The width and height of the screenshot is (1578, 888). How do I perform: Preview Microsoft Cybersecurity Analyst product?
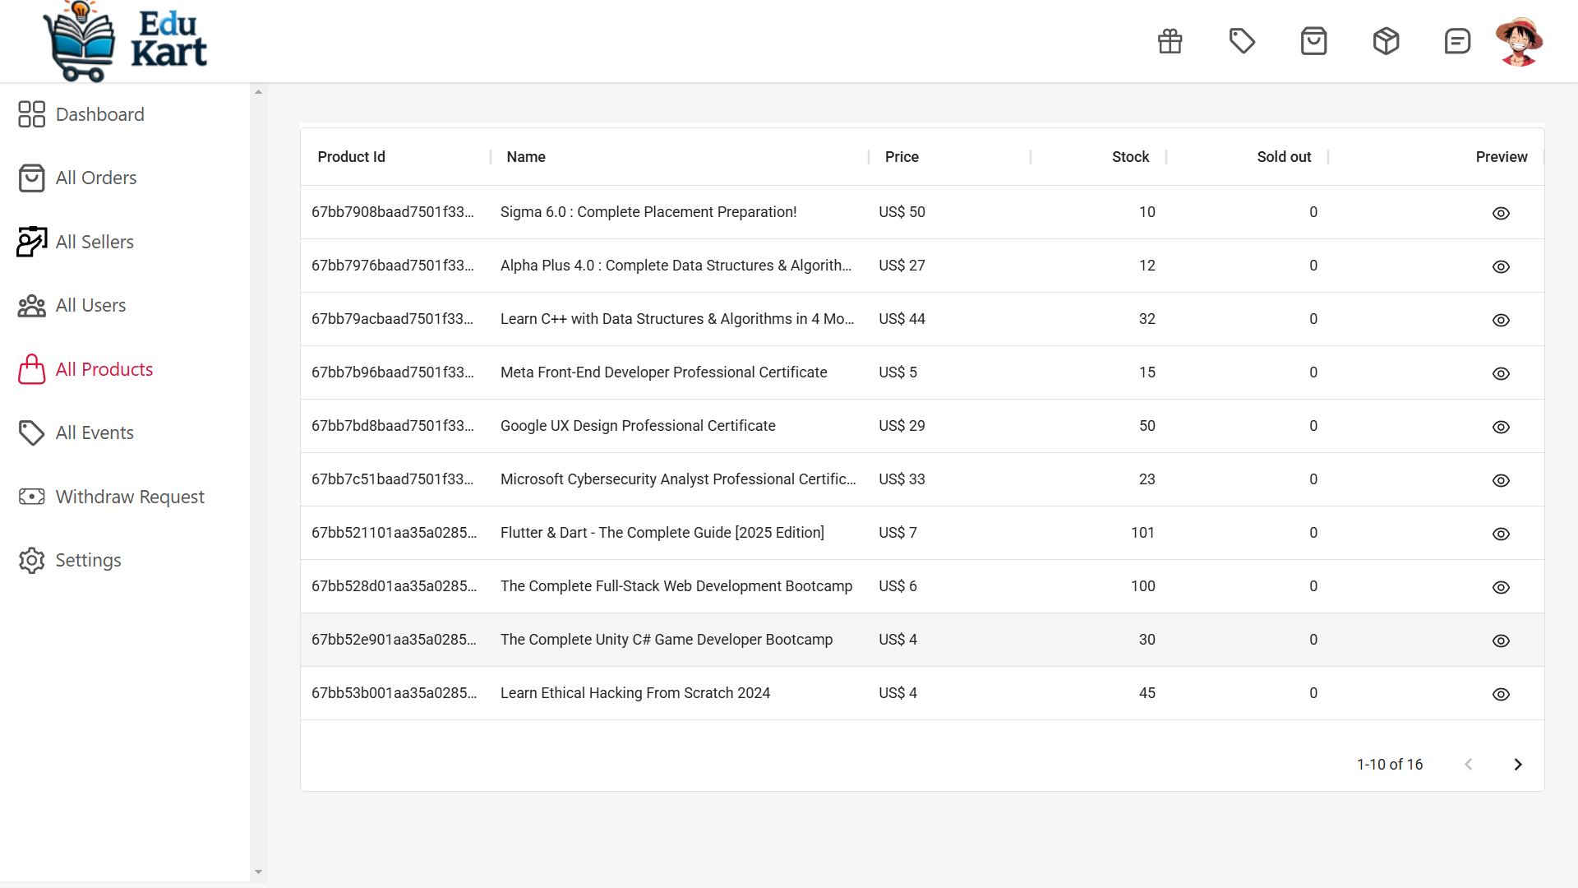1501,480
